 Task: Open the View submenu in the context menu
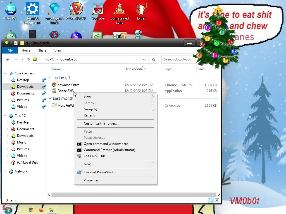coord(115,97)
